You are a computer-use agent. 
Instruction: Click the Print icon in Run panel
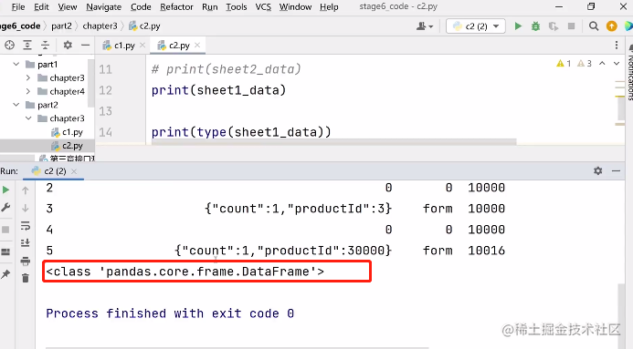click(x=25, y=261)
